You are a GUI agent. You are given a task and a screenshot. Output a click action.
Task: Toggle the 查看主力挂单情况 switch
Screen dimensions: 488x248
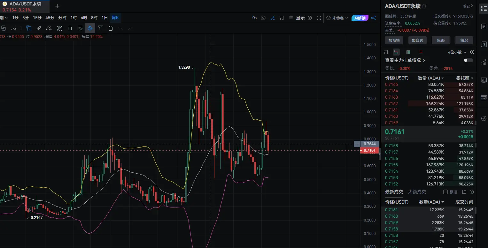469,60
